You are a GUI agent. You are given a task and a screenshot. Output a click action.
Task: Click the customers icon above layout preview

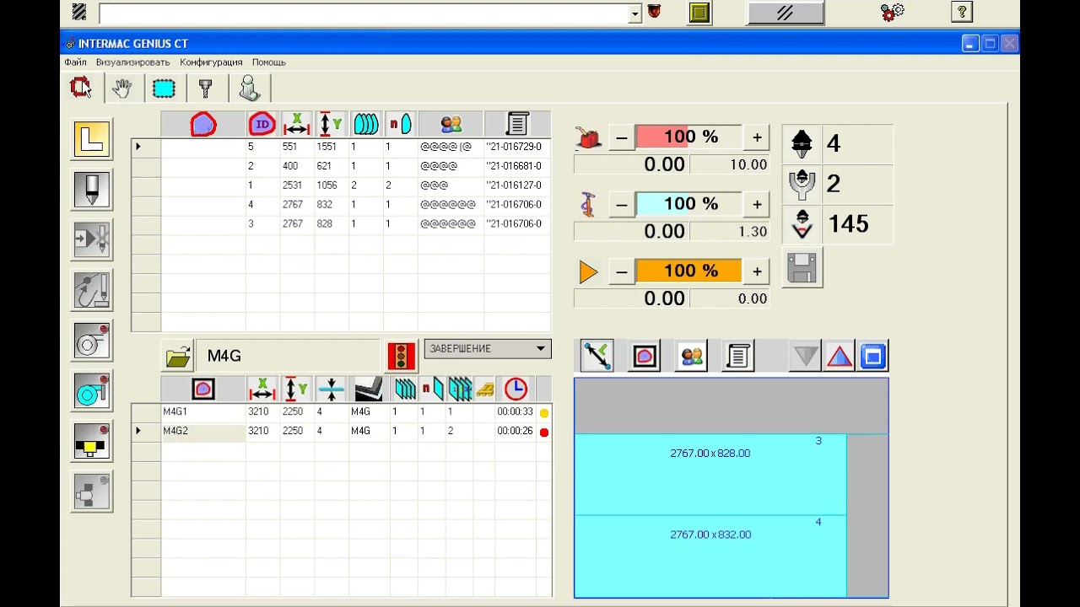[692, 356]
